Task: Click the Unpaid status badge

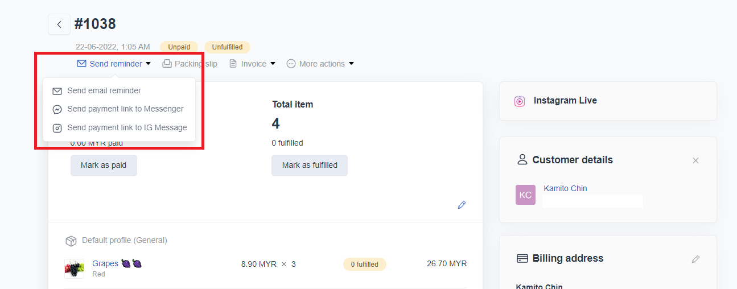Action: (x=179, y=47)
